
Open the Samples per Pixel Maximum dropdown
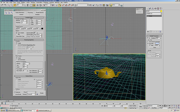pyautogui.click(x=25, y=23)
